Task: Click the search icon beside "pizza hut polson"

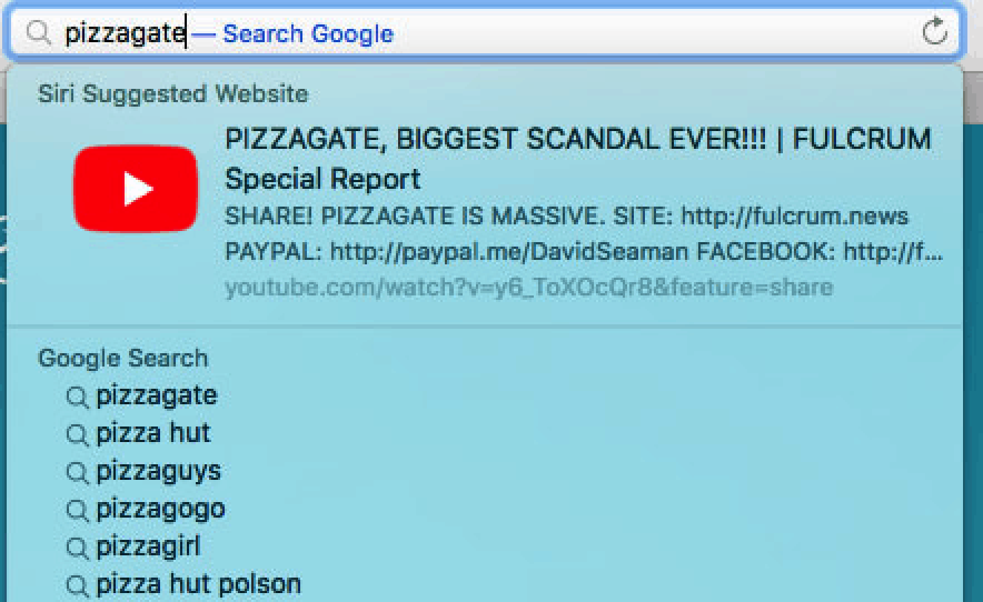Action: pyautogui.click(x=77, y=586)
